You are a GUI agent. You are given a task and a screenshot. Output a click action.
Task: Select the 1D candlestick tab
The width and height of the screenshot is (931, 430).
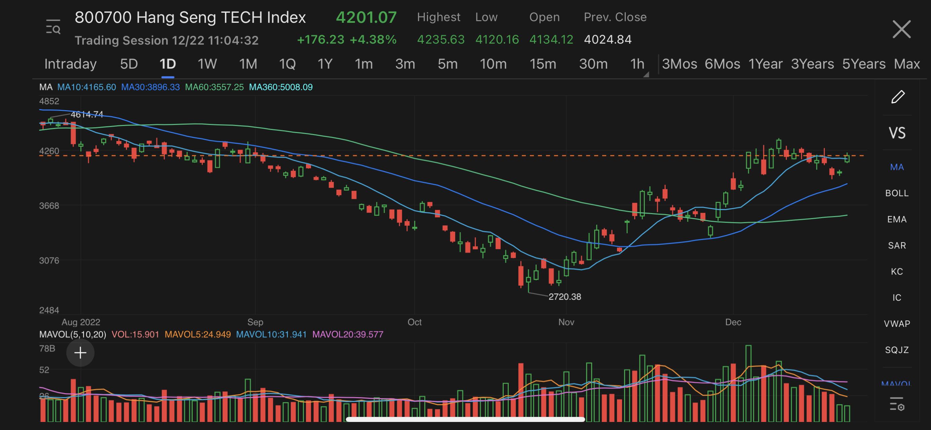(168, 64)
